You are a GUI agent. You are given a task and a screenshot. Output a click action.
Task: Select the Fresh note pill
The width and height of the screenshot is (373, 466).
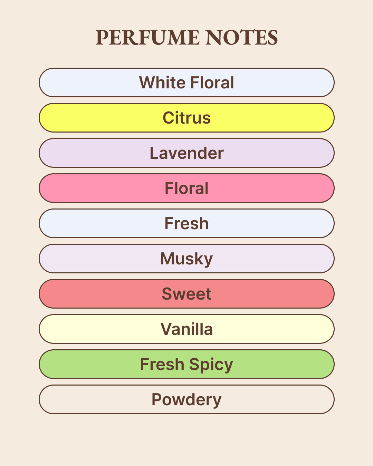click(186, 223)
